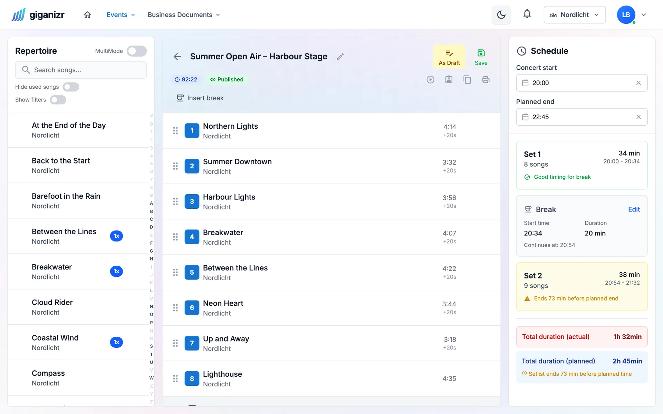
Task: Print the setlist
Action: coord(486,80)
